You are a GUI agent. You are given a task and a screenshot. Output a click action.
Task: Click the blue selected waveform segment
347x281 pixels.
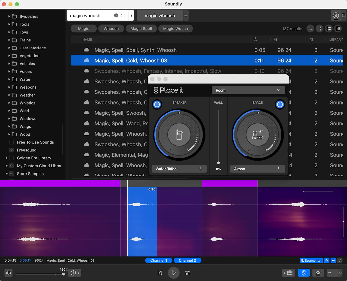[x=142, y=222]
